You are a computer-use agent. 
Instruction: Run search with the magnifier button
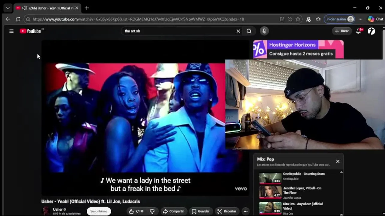pos(249,31)
